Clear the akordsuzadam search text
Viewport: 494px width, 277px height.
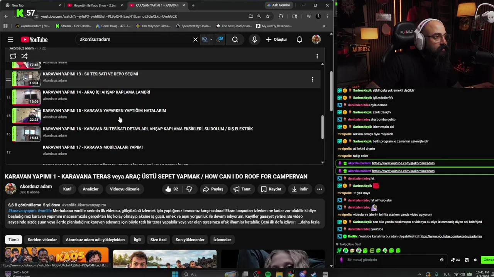point(195,40)
